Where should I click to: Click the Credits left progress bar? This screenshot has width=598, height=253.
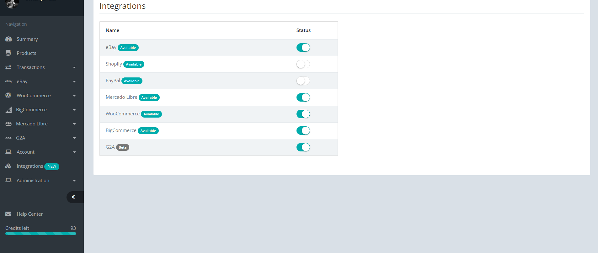point(40,234)
